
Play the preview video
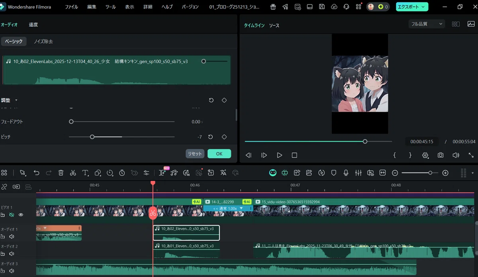pos(279,155)
